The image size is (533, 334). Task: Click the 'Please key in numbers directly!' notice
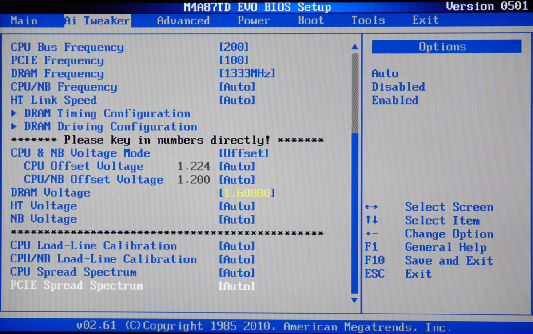[167, 140]
